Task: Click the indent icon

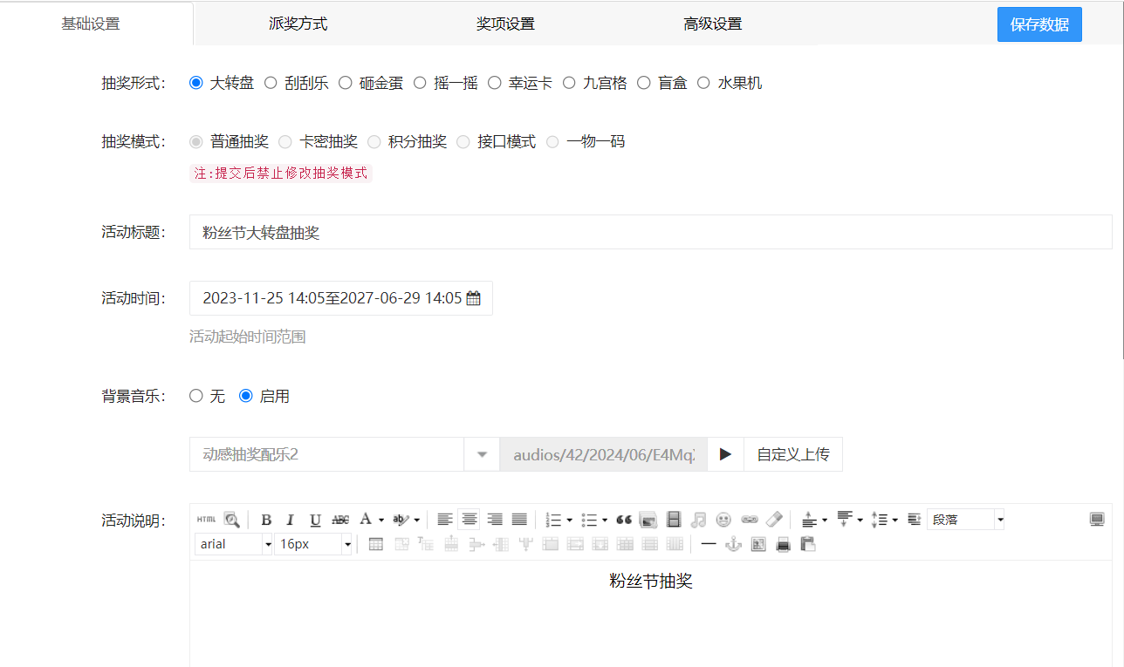Action: pos(915,520)
